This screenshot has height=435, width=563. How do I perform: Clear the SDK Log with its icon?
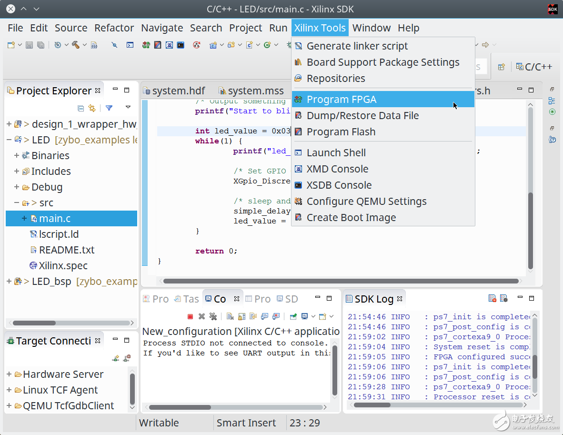[x=493, y=298]
